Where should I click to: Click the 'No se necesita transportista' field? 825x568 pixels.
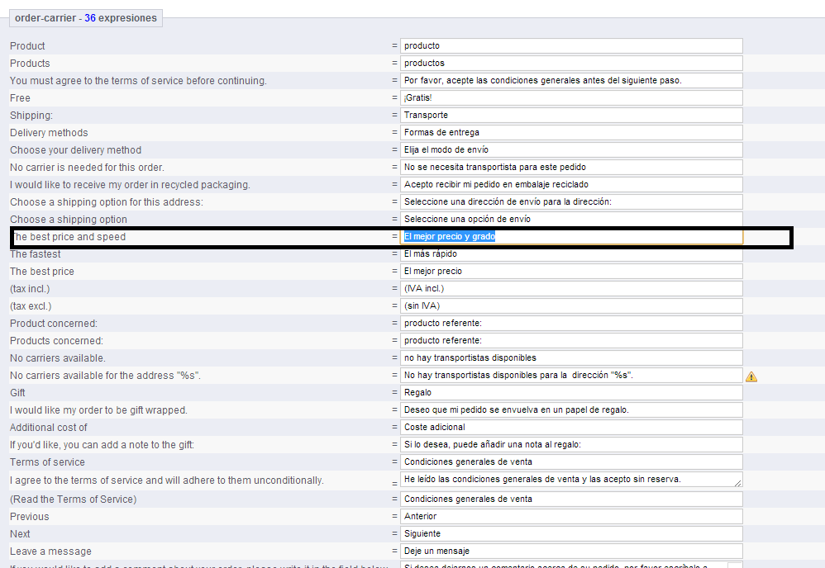570,168
